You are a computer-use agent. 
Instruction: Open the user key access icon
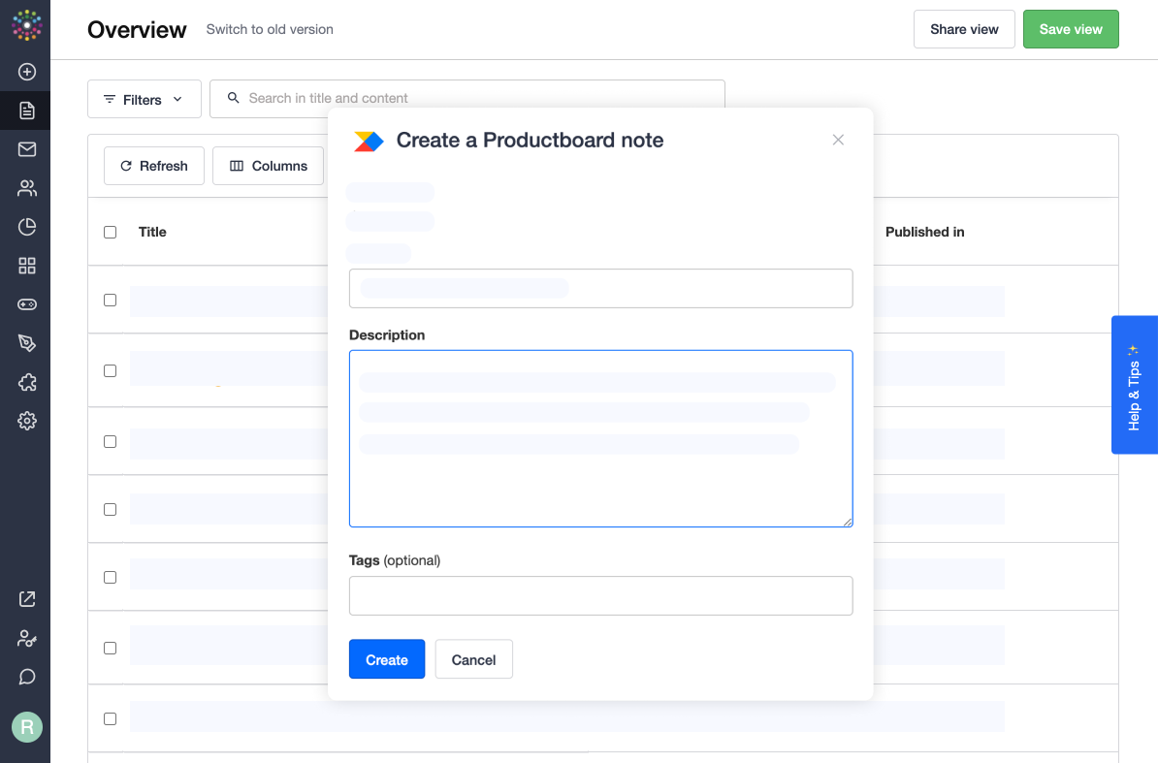pyautogui.click(x=26, y=638)
